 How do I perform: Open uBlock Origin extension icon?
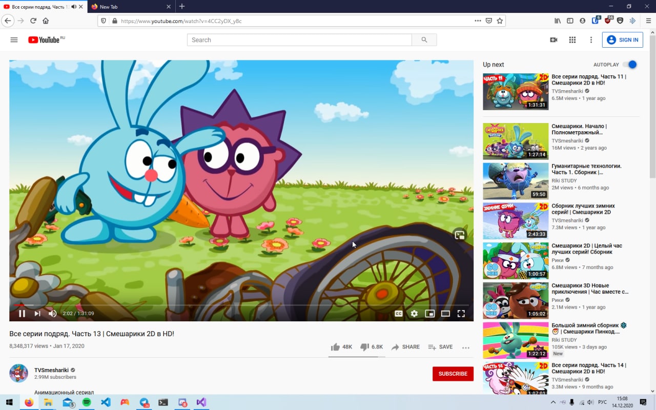pos(608,20)
